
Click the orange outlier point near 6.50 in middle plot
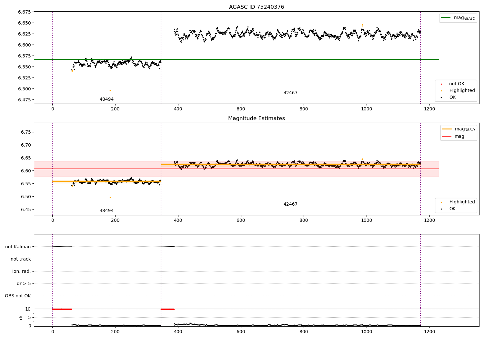110,198
